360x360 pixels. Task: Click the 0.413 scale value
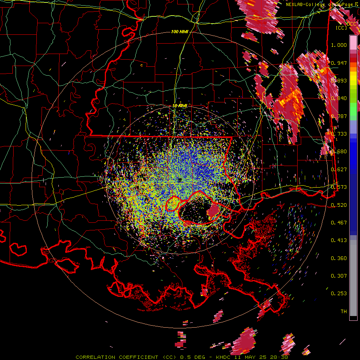339,240
